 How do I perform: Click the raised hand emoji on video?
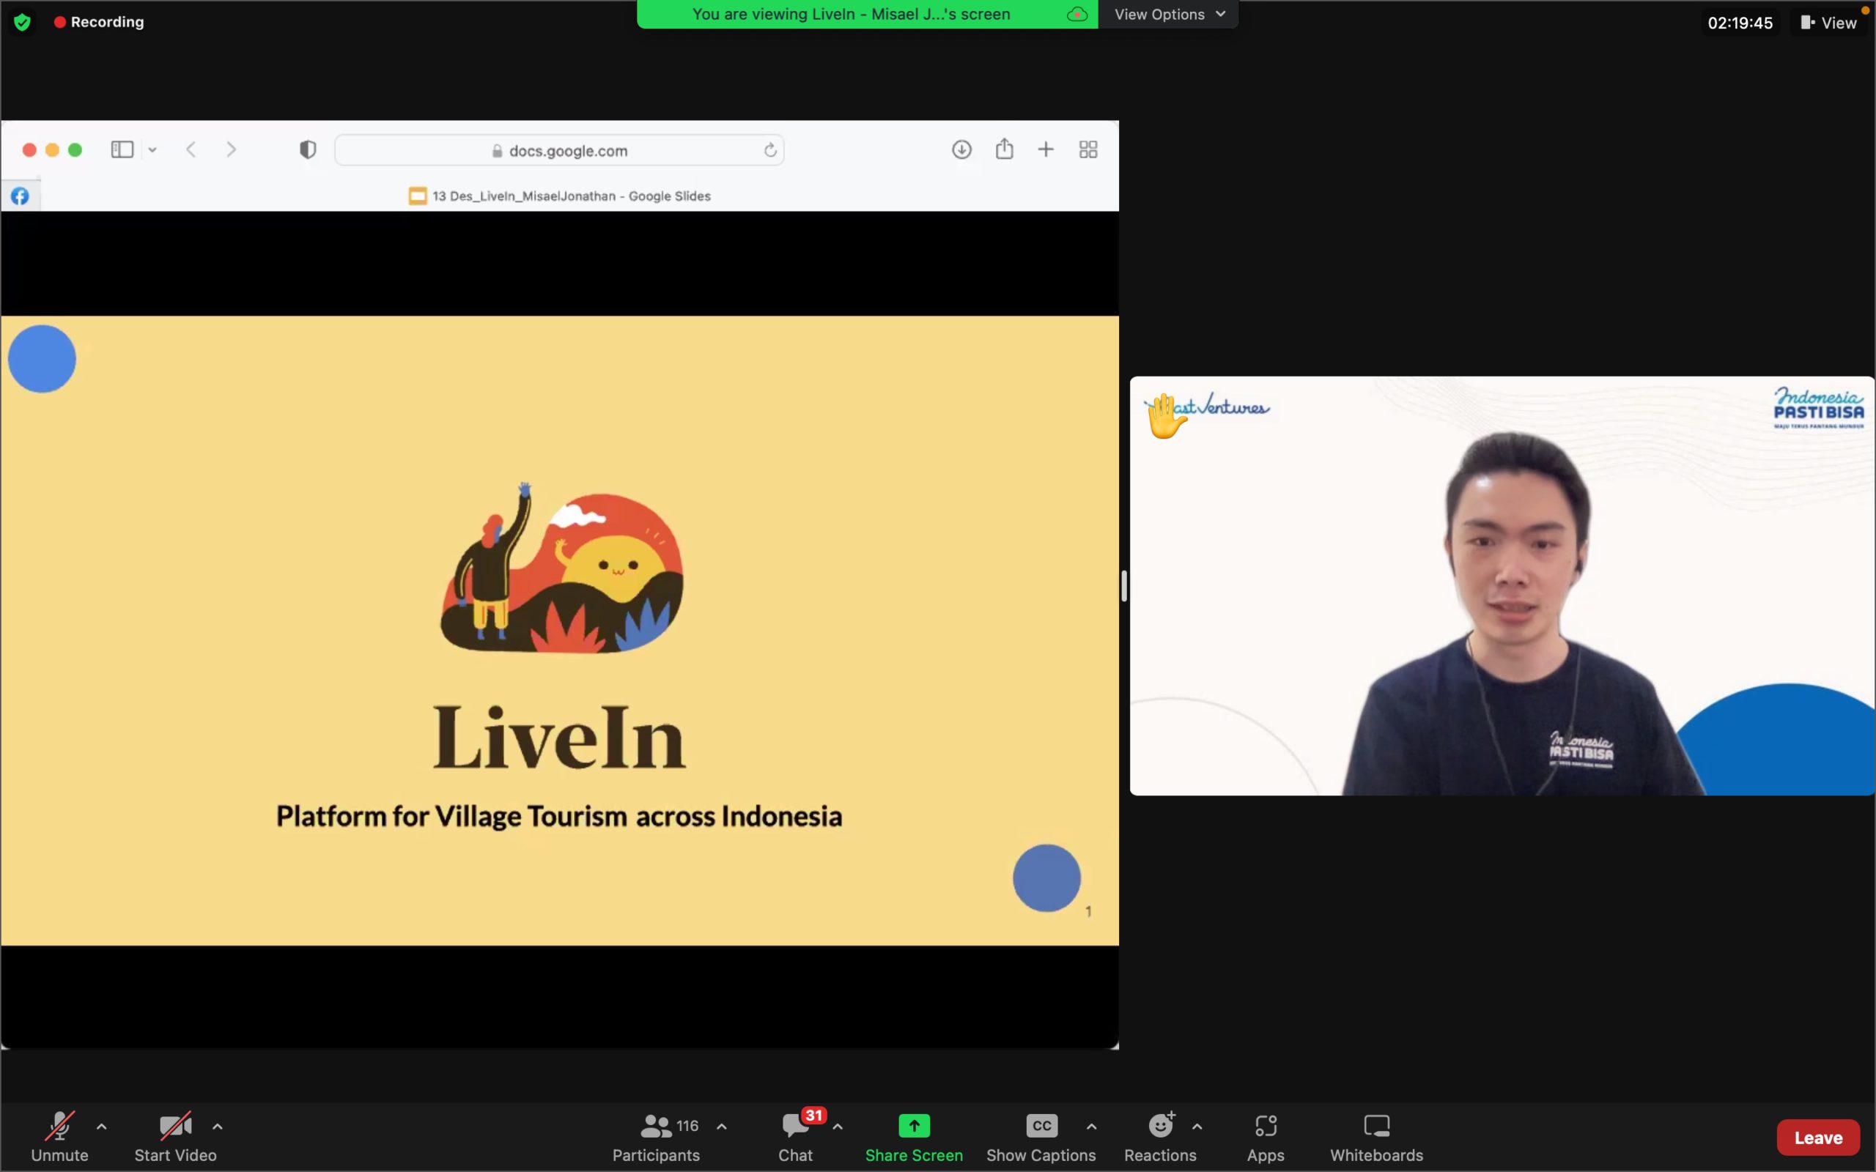[1166, 416]
